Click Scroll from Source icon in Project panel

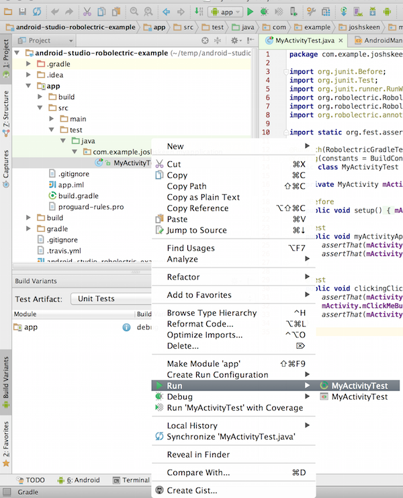[206, 40]
